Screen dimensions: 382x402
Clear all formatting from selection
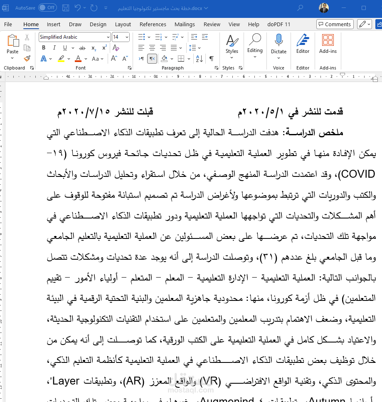coord(116,48)
